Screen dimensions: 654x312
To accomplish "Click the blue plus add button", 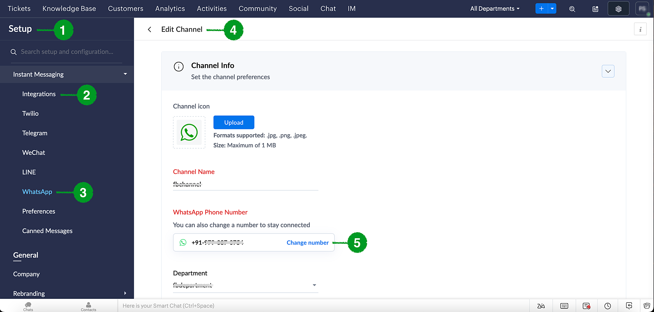I will pyautogui.click(x=541, y=9).
